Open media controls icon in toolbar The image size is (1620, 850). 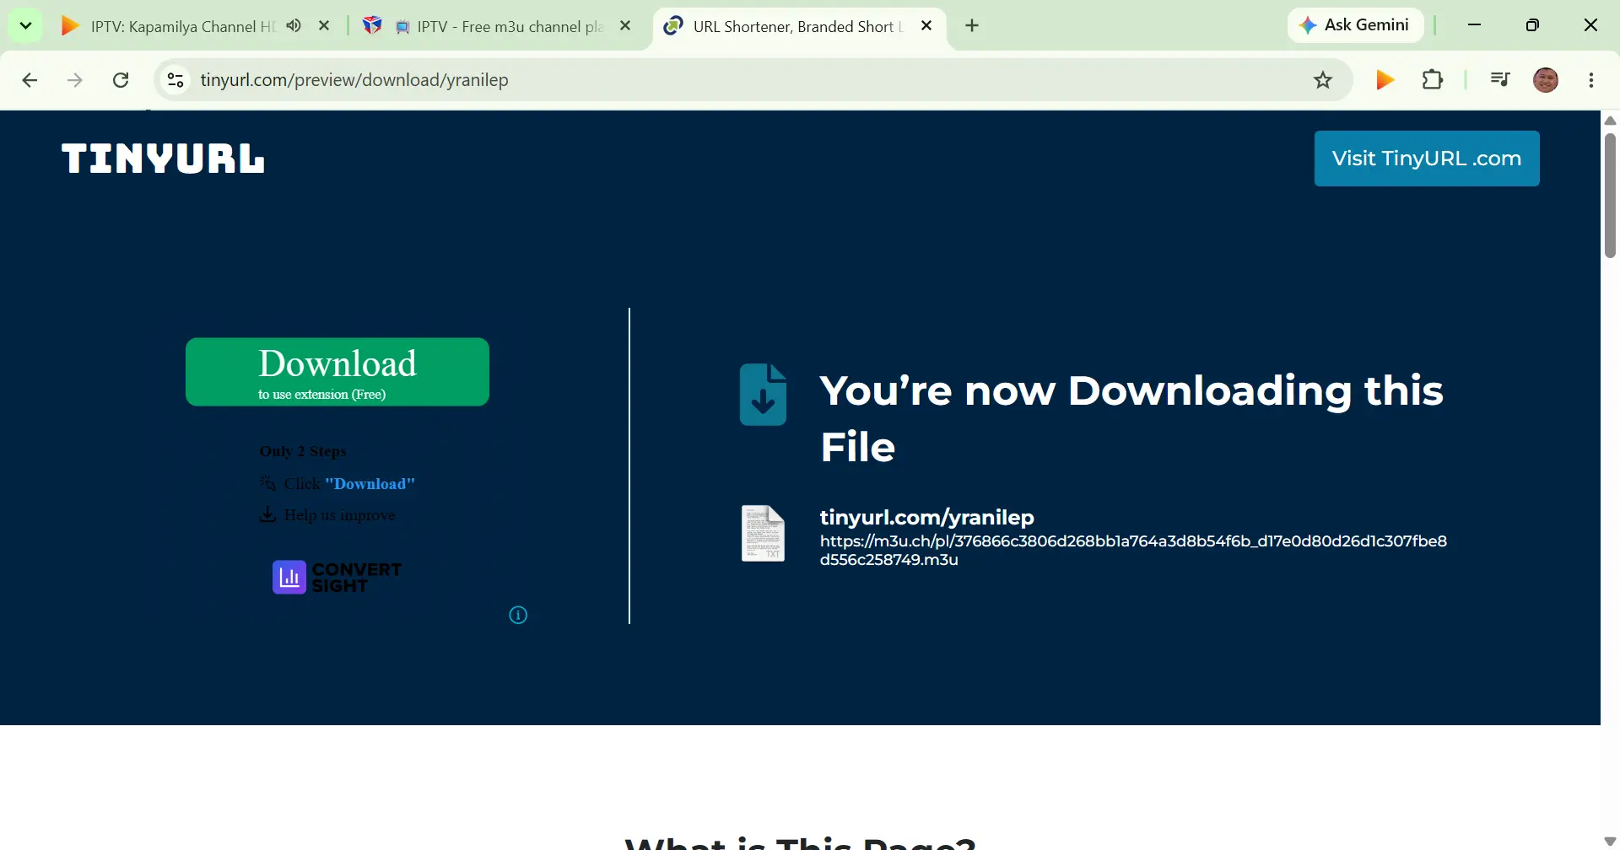click(x=1500, y=80)
